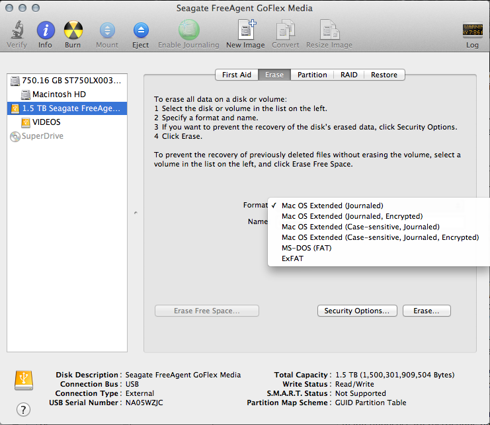Image resolution: width=490 pixels, height=425 pixels.
Task: Click the help question mark button
Action: 23,409
